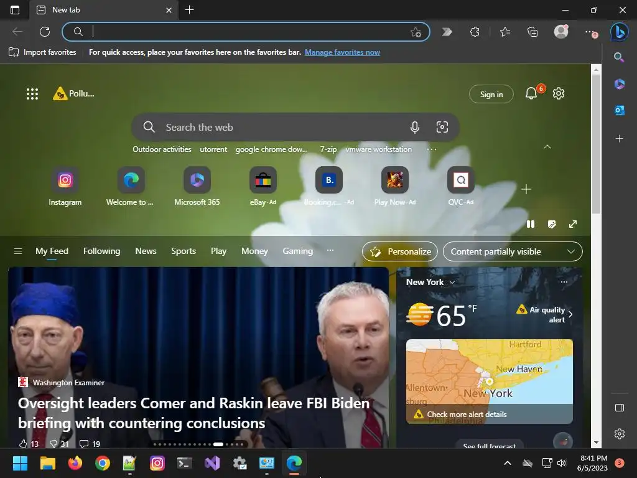Open File Explorer from the taskbar
Screen dimensions: 637x478
point(47,463)
